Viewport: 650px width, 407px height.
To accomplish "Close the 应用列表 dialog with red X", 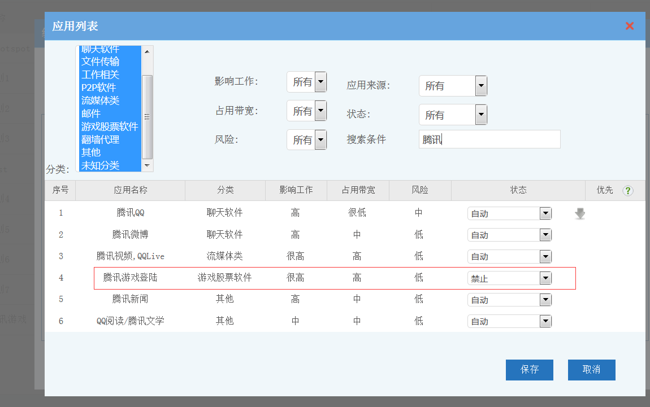I will (629, 26).
